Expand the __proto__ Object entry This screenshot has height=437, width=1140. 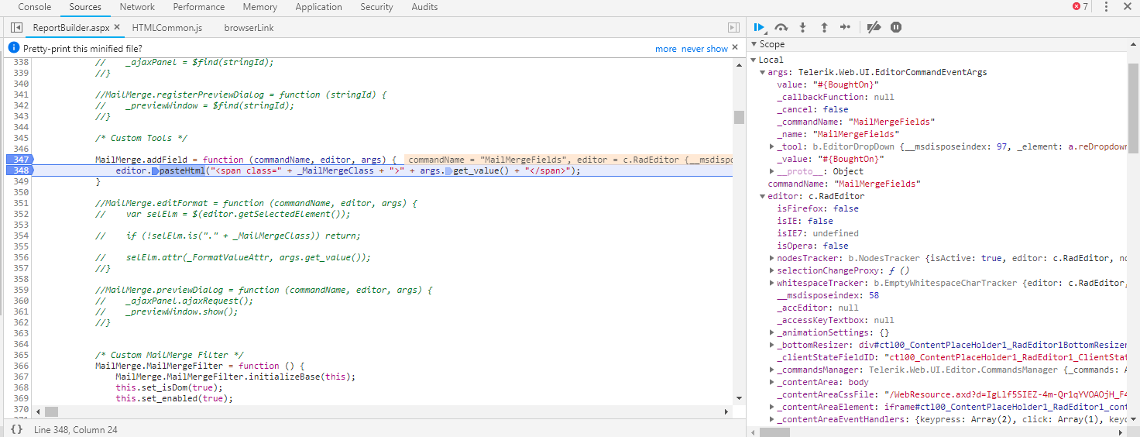tap(772, 171)
